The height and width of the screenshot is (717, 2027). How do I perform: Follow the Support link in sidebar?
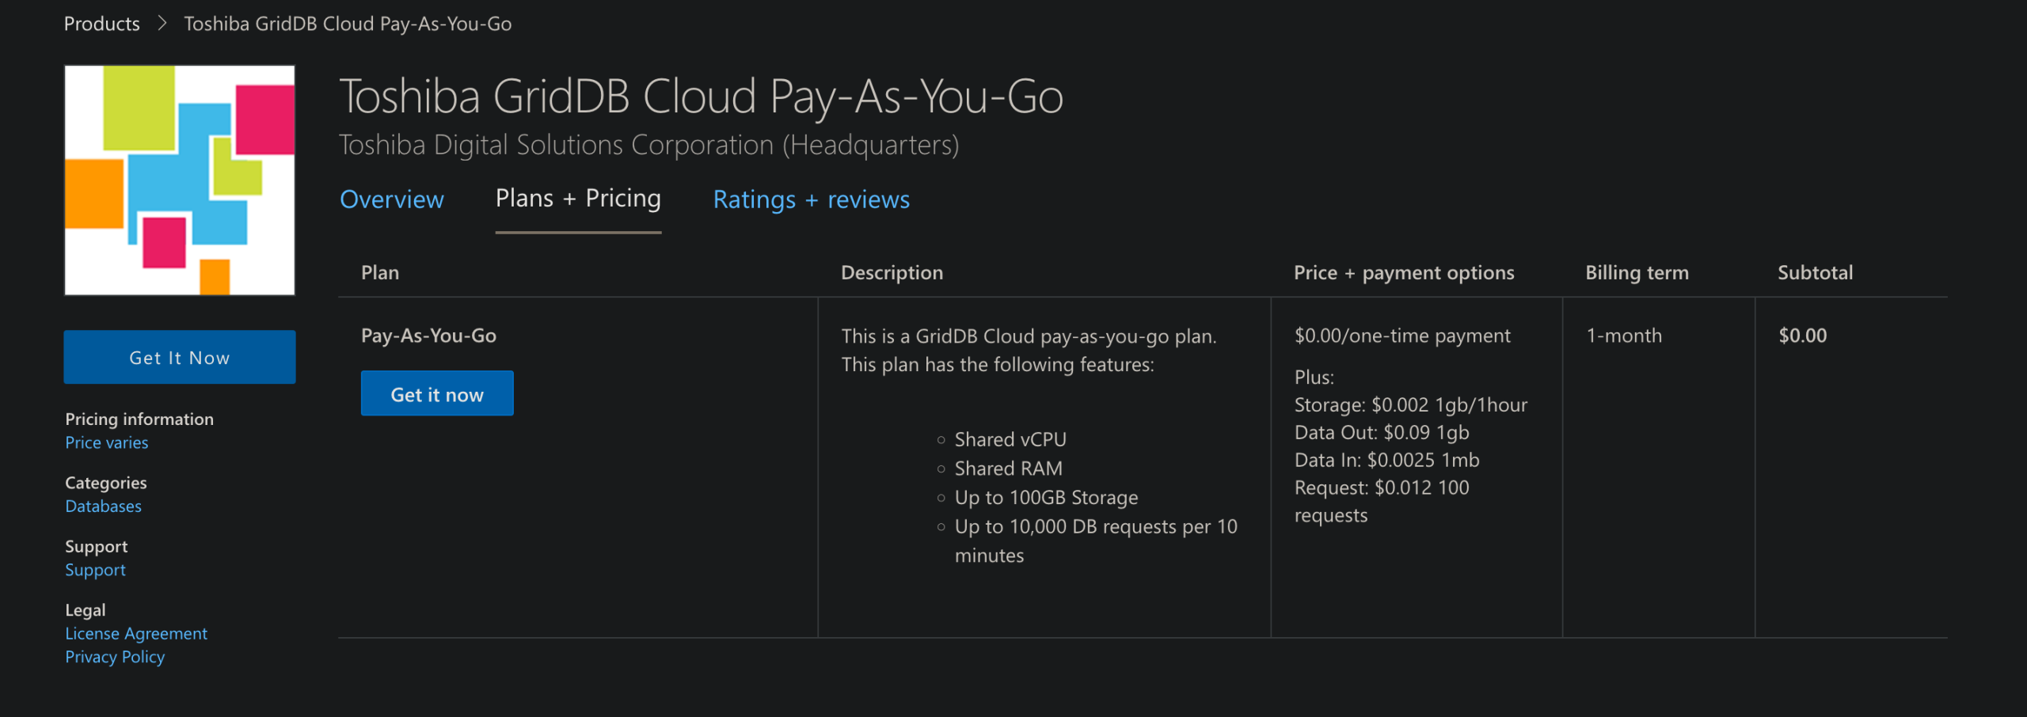coord(95,570)
